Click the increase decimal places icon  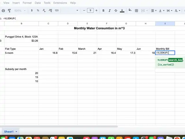point(50,10)
